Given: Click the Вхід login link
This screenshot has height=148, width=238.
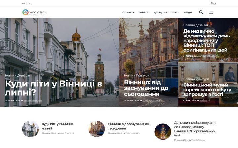Looking at the screenshot, I should click(213, 3).
